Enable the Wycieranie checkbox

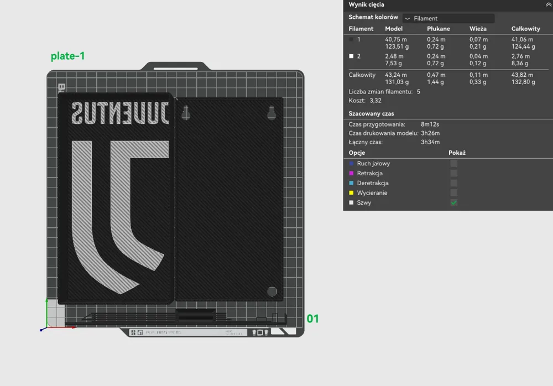453,192
